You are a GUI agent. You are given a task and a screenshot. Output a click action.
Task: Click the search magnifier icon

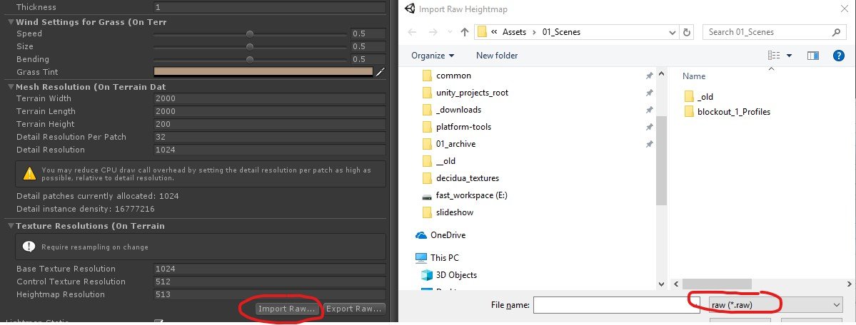[836, 32]
